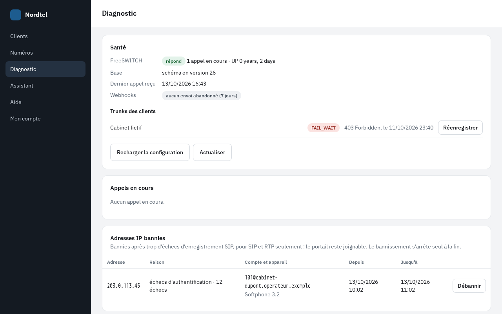This screenshot has height=314, width=502.
Task: Click 'Aucun appel en cours.' message
Action: (137, 202)
